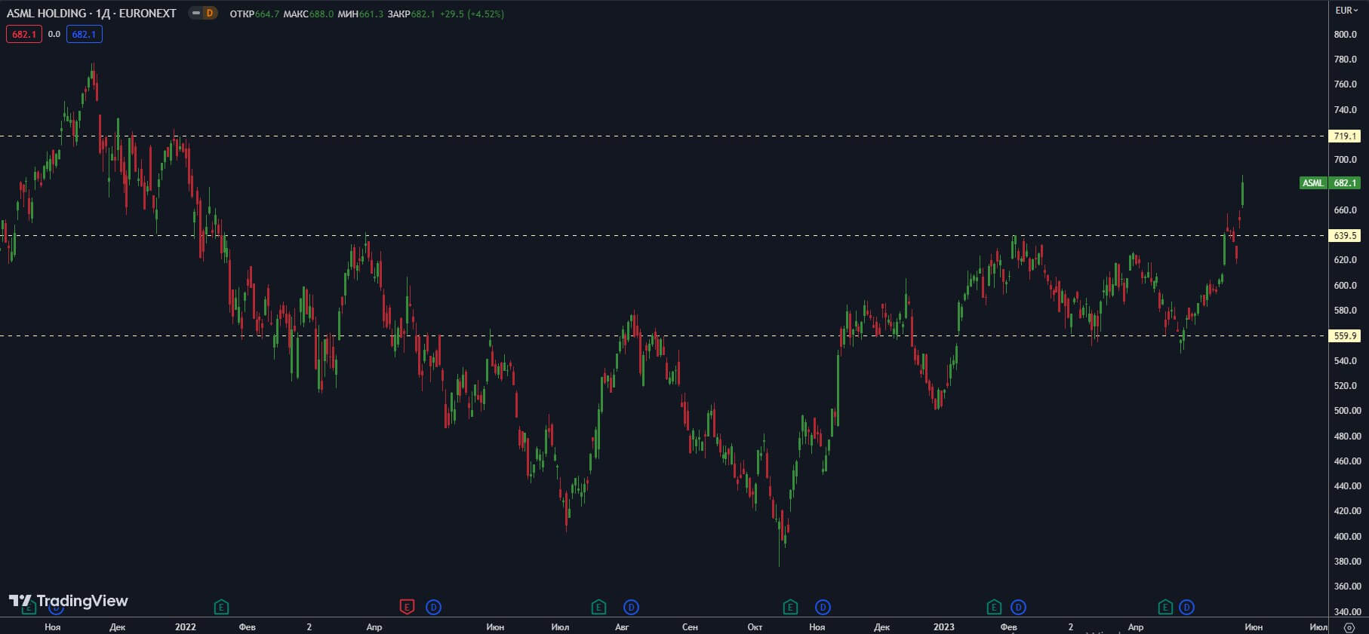Click the Авг label on time axis
This screenshot has width=1369, height=634.
point(622,627)
